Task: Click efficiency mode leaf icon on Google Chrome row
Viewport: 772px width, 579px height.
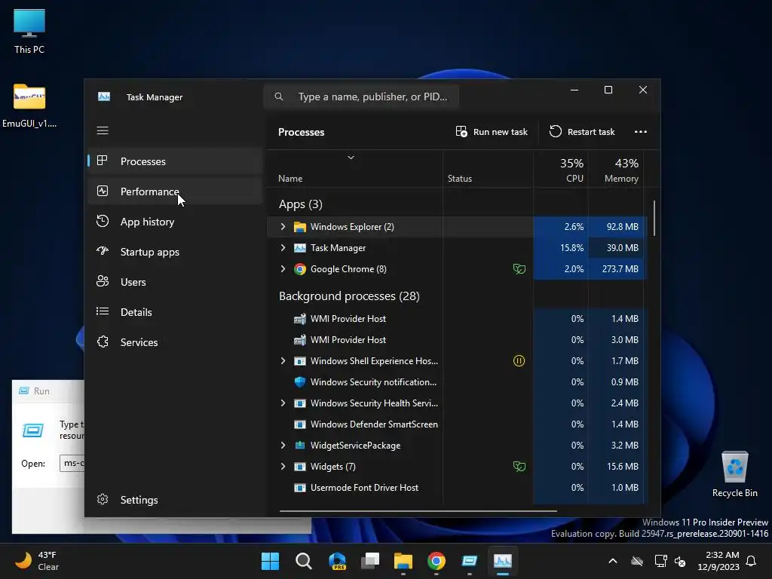Action: point(519,269)
